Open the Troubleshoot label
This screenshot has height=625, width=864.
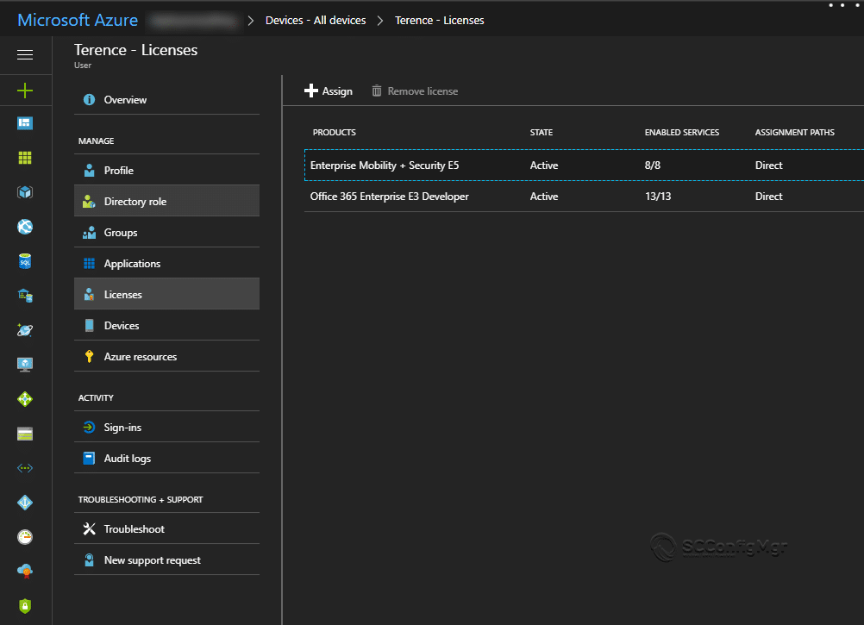tap(134, 529)
